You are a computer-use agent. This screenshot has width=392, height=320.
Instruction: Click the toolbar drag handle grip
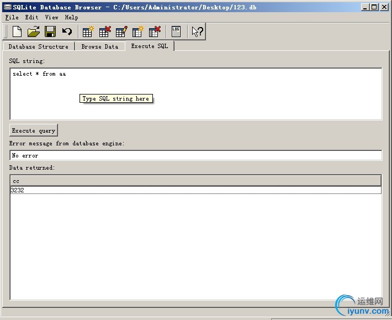6,32
